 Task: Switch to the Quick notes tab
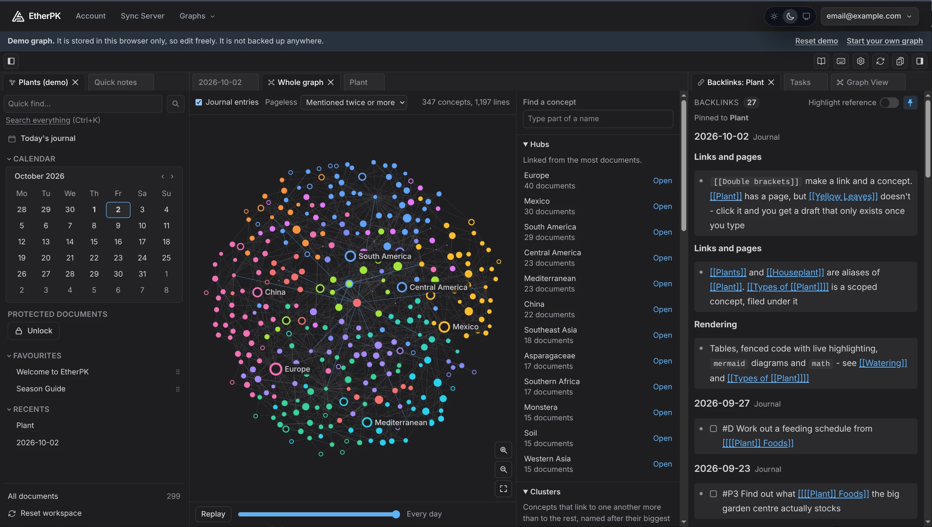pos(121,83)
